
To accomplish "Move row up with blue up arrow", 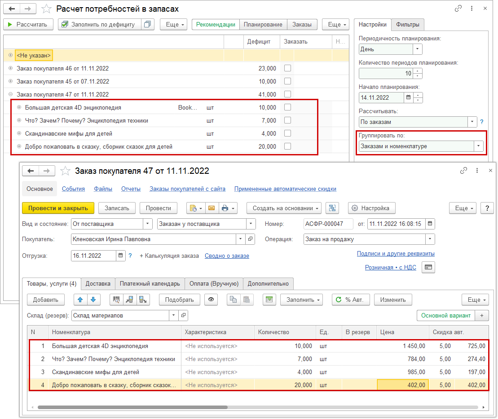I will coord(80,300).
